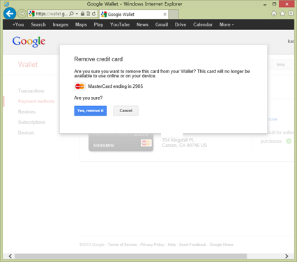Select the Google Wallet browser tab

point(134,14)
